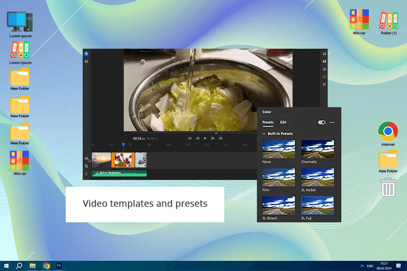The height and width of the screenshot is (271, 407).
Task: Open the Lorem Ipsum computer desktop icon
Action: 20,25
